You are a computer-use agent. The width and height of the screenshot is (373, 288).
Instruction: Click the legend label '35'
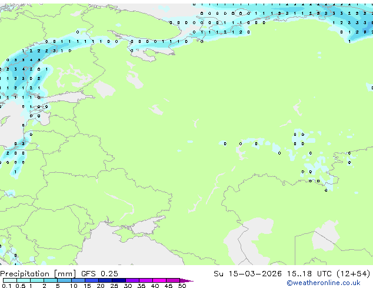(x=141, y=286)
